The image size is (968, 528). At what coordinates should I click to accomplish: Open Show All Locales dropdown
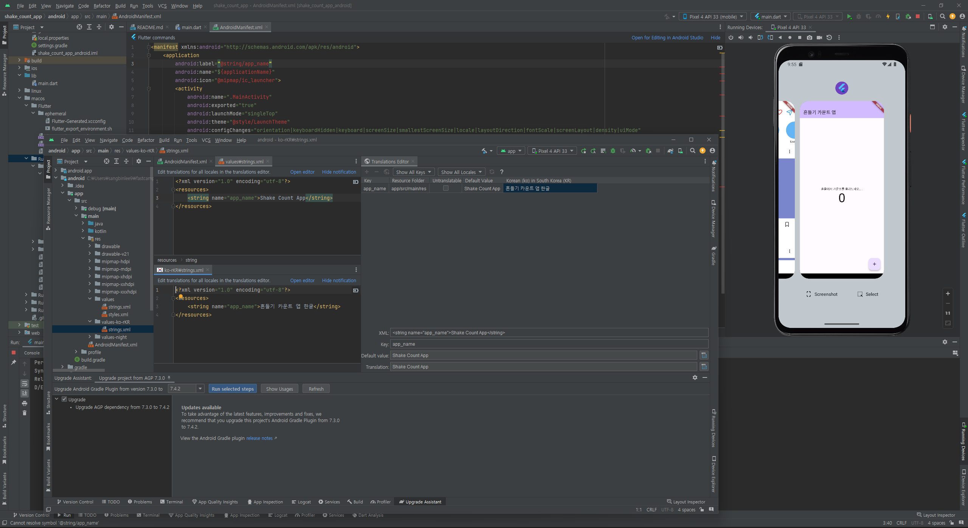pos(461,172)
